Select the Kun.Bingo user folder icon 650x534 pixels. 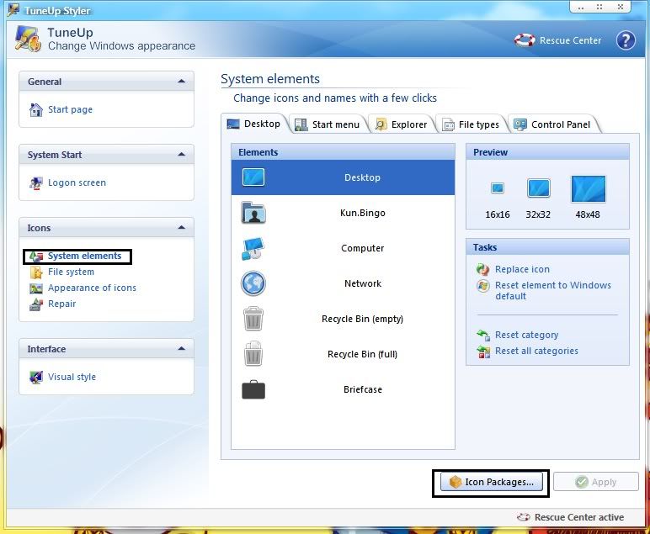pos(253,213)
